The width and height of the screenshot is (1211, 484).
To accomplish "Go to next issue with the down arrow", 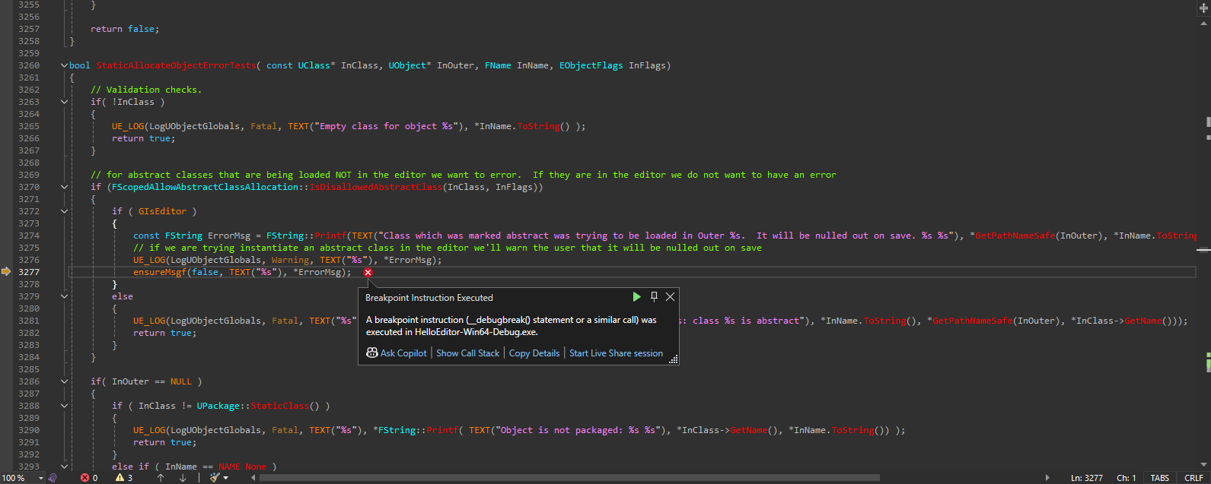I will [x=183, y=478].
